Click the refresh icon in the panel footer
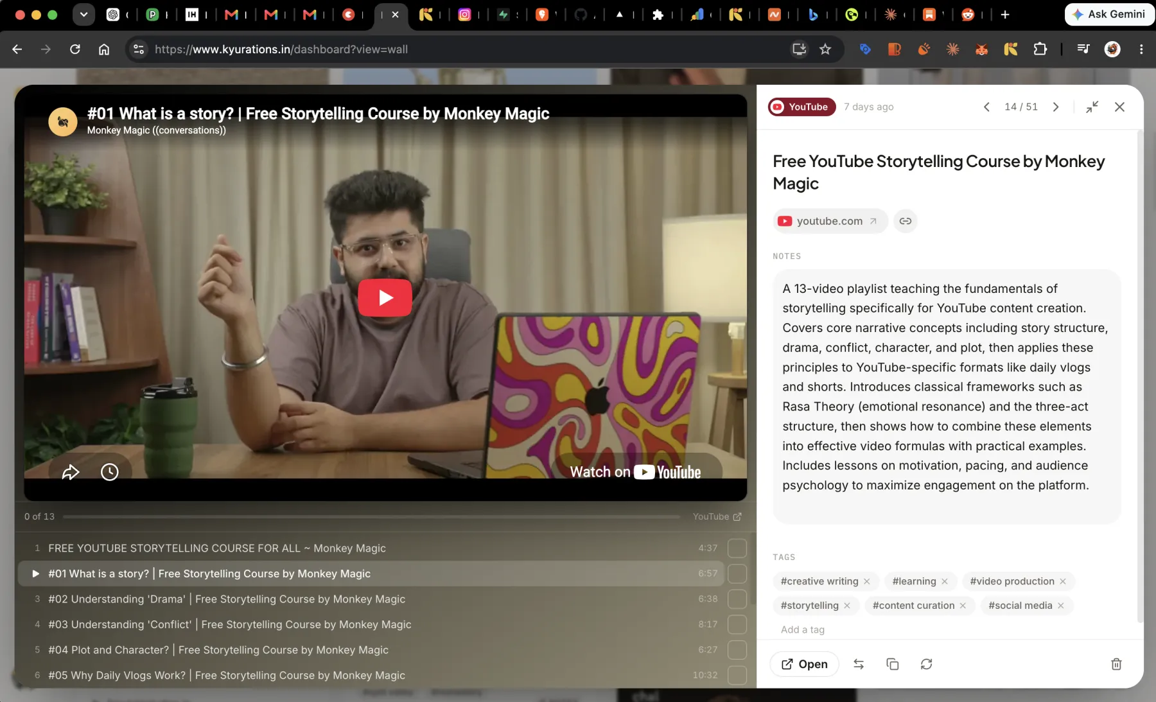1156x702 pixels. 926,664
